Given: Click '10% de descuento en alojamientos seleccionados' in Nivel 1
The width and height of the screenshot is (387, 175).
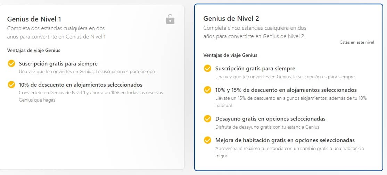Looking at the screenshot, I should click(81, 85).
